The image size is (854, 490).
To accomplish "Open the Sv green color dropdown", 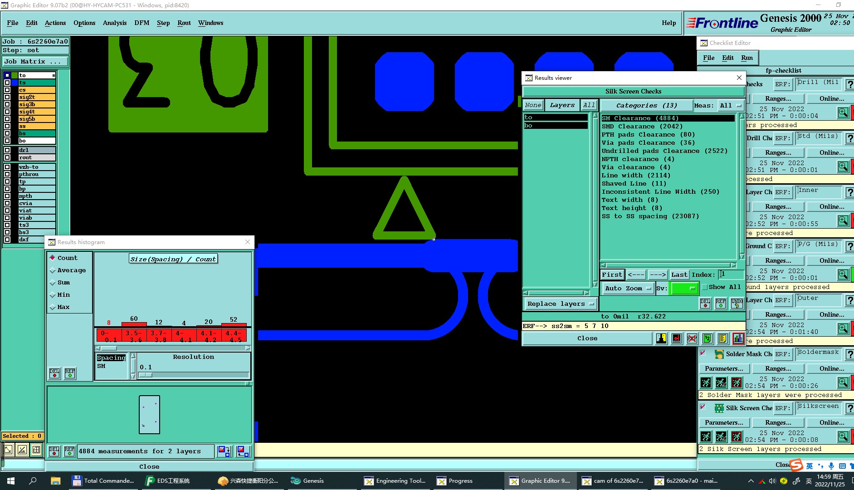I will click(684, 288).
